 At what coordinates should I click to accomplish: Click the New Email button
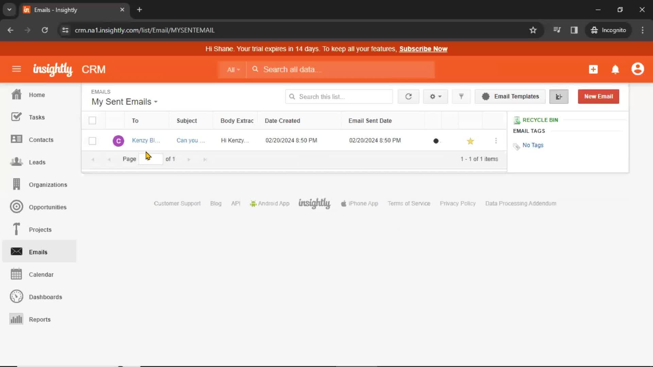coord(598,96)
